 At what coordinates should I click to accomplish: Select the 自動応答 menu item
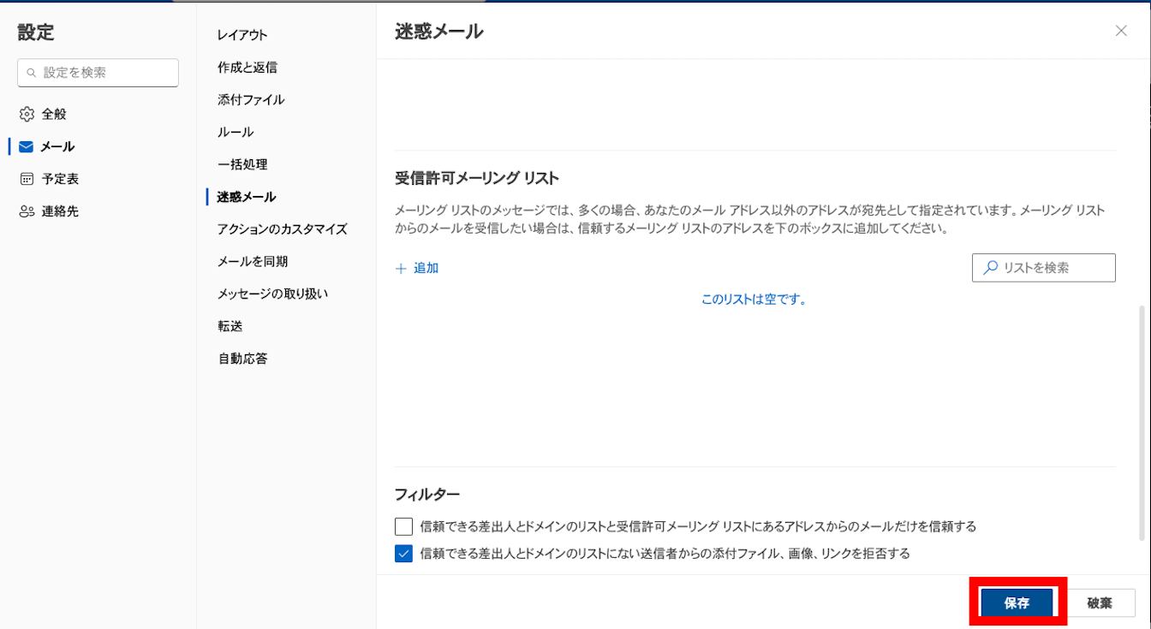tap(242, 359)
